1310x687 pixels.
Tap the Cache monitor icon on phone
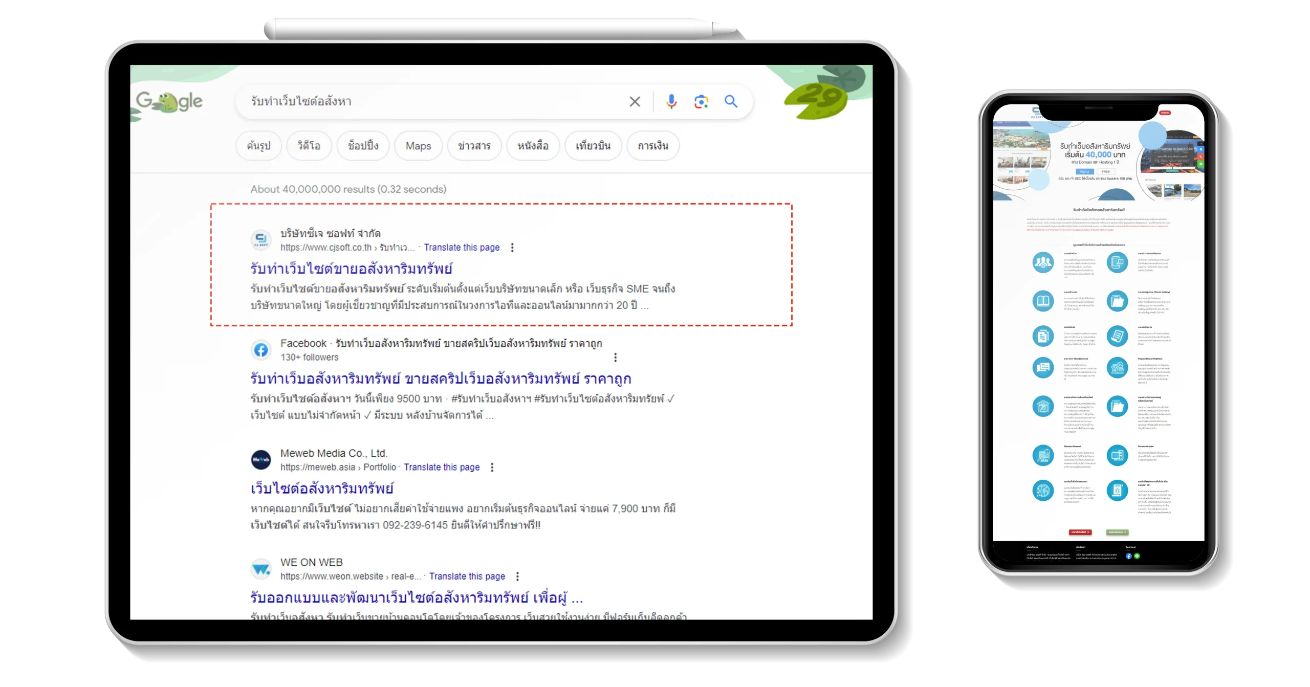click(1117, 455)
